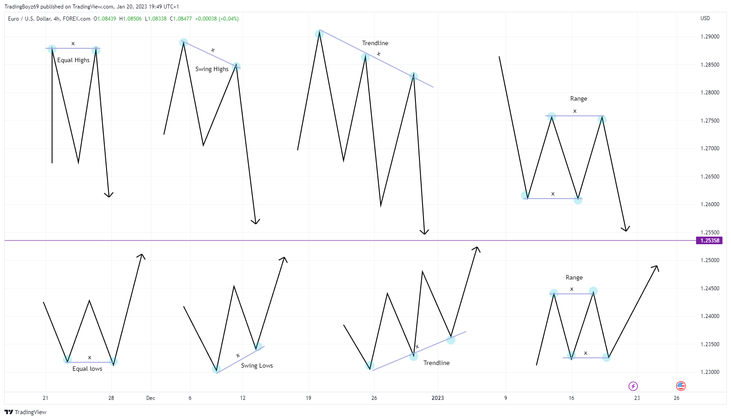Open the TradingBoyz69 author name
Screen dimensions: 731x420
click(21, 7)
